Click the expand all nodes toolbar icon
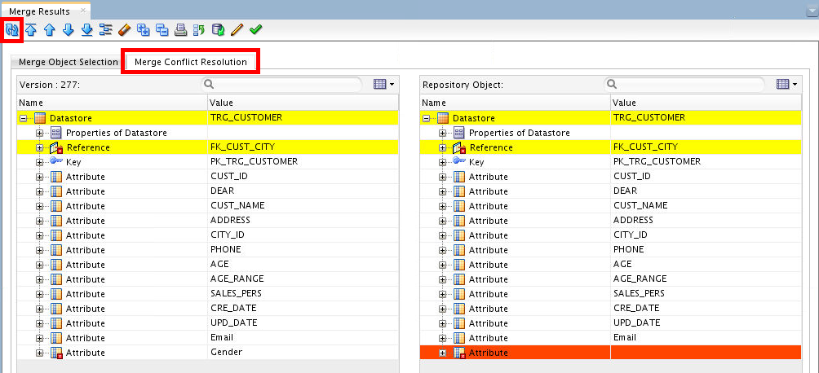 pyautogui.click(x=143, y=30)
